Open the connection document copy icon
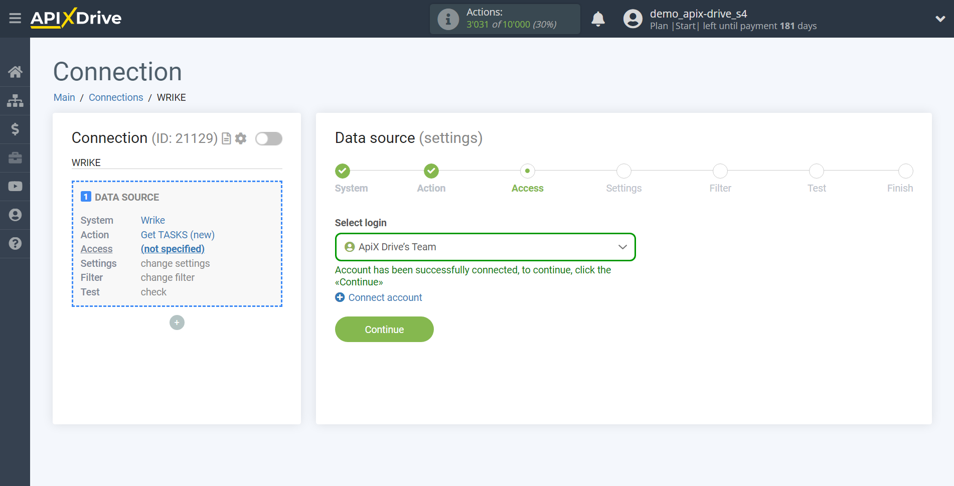954x486 pixels. [x=226, y=138]
